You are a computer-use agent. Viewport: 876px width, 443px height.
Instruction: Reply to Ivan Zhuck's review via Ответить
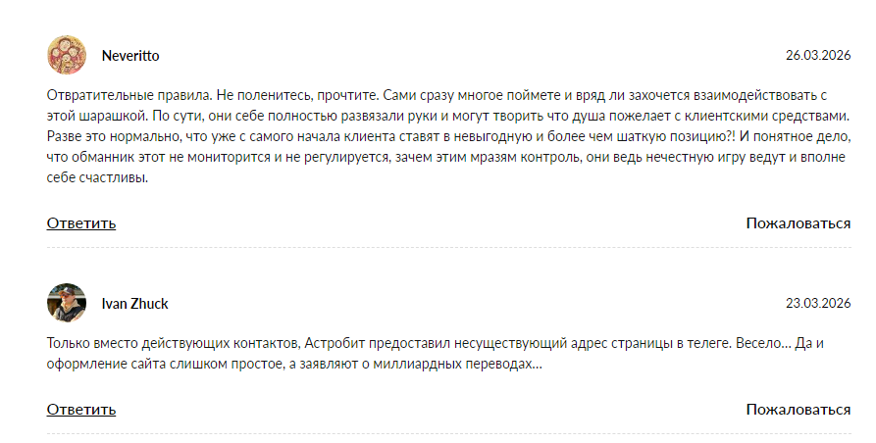tap(81, 410)
